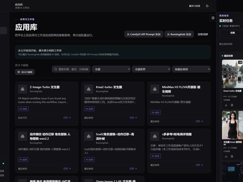Toggle the dark mode moon icon
Viewport: 243px width, 182px height.
point(207,6)
